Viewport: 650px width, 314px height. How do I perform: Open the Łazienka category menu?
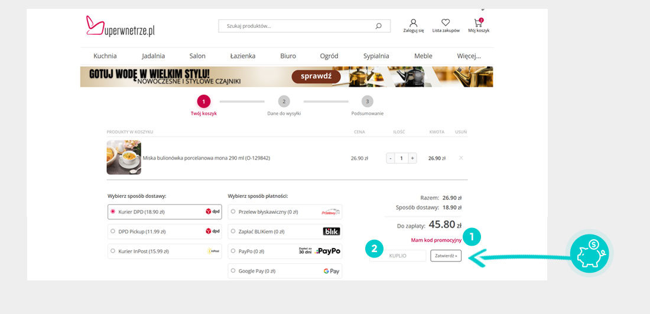243,56
